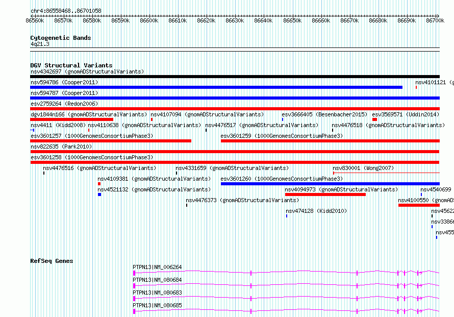Click the nsv4476516 black marker
The image size is (454, 317).
[44, 173]
